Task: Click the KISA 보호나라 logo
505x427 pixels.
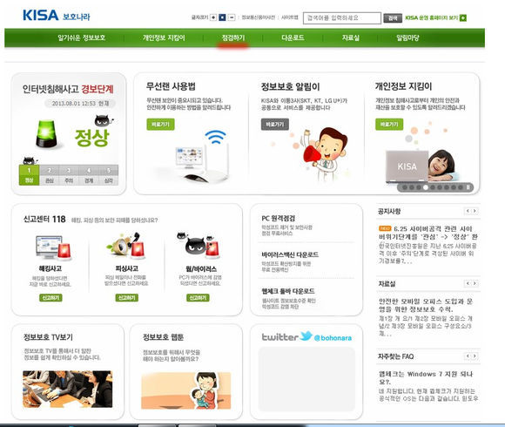Action: click(57, 16)
